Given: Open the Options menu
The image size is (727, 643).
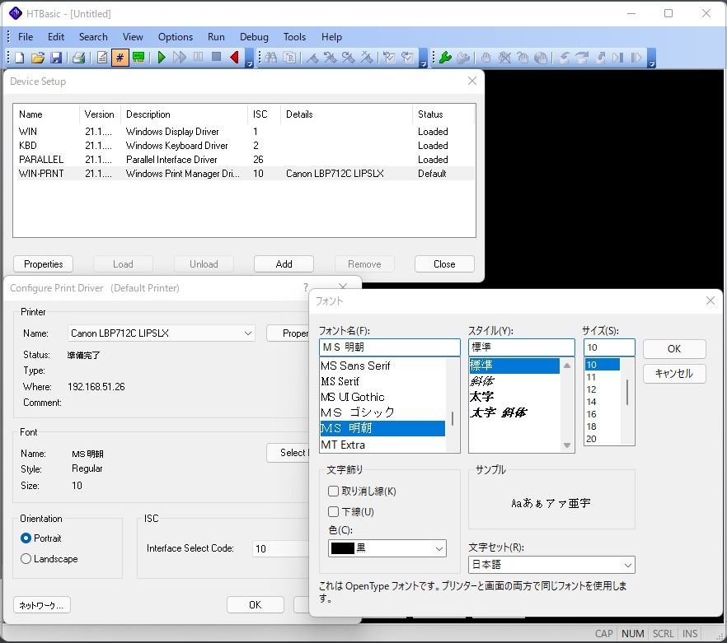Looking at the screenshot, I should [x=176, y=37].
